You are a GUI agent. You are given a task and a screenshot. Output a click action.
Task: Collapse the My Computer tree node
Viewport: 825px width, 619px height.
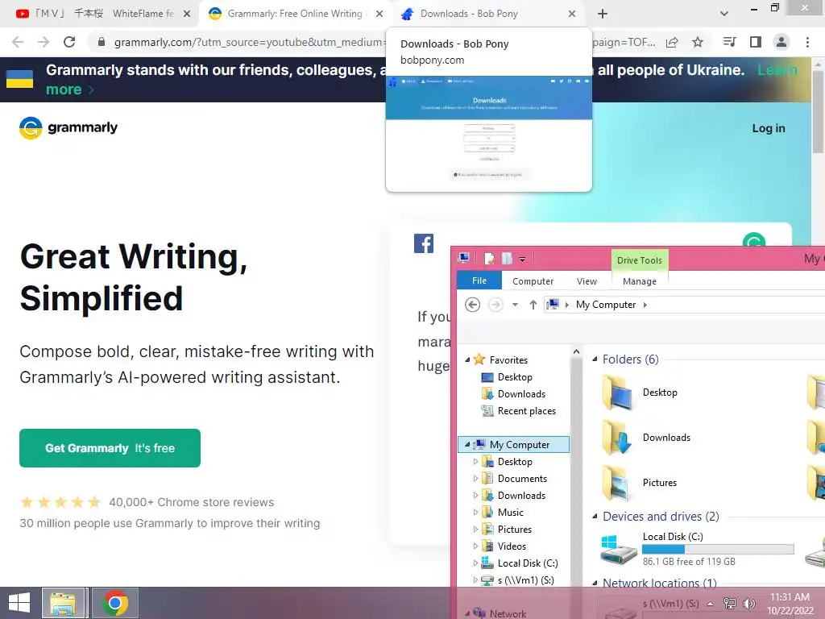[x=467, y=444]
